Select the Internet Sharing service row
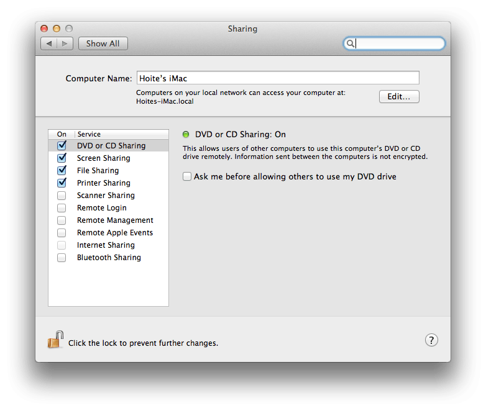Image resolution: width=486 pixels, height=411 pixels. [x=109, y=245]
